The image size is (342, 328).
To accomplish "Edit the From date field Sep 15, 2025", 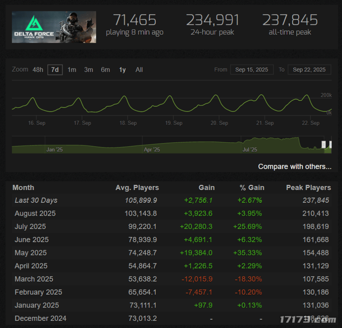I will 252,70.
